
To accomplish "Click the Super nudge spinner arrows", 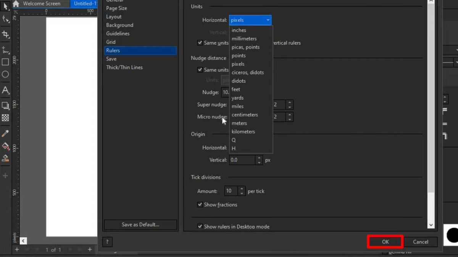I will tap(290, 105).
